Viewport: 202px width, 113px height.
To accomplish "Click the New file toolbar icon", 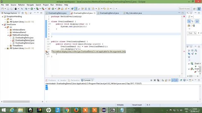I will coord(3,9).
